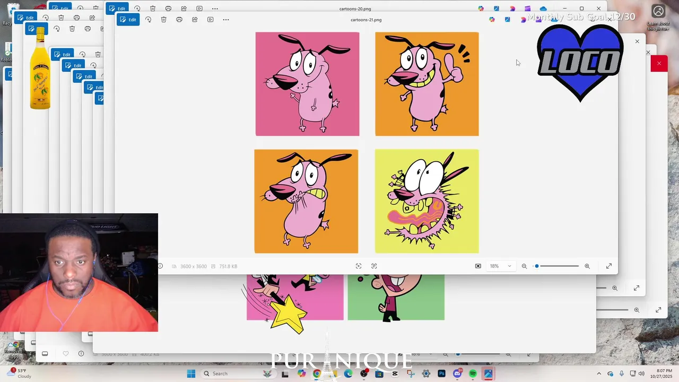Delete image in cartoons-20.png window
Image resolution: width=679 pixels, height=382 pixels.
[153, 8]
